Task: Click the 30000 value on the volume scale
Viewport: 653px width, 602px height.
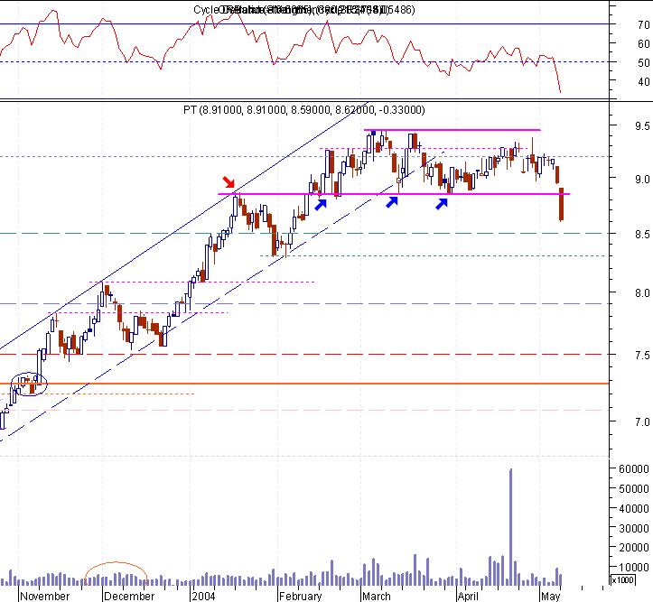Action: [x=634, y=528]
